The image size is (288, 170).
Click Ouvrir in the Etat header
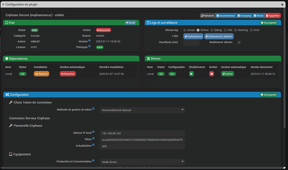130,23
